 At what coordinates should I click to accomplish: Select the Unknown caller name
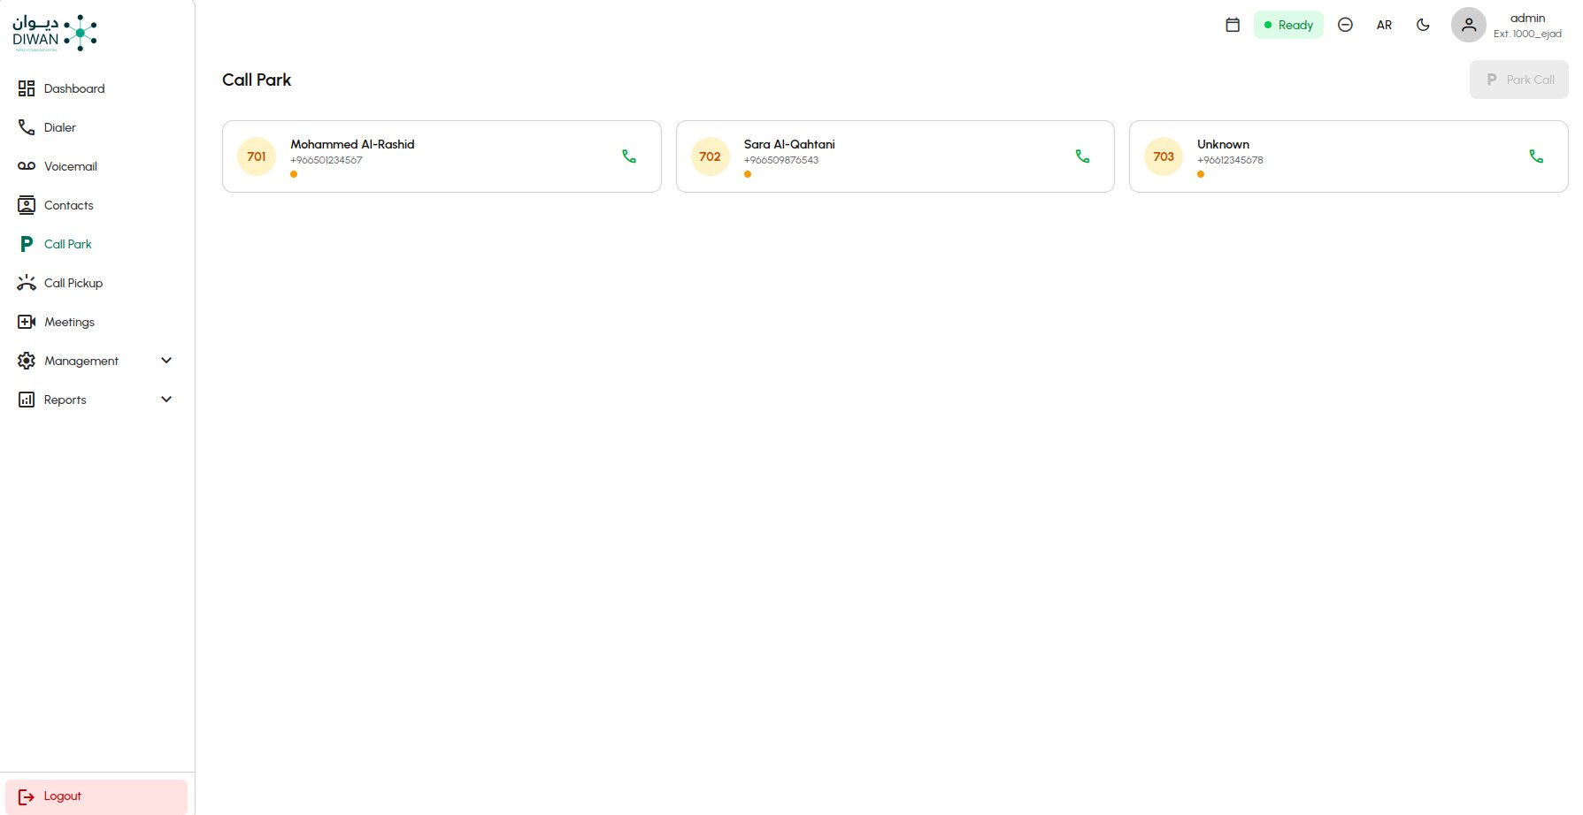tap(1223, 144)
